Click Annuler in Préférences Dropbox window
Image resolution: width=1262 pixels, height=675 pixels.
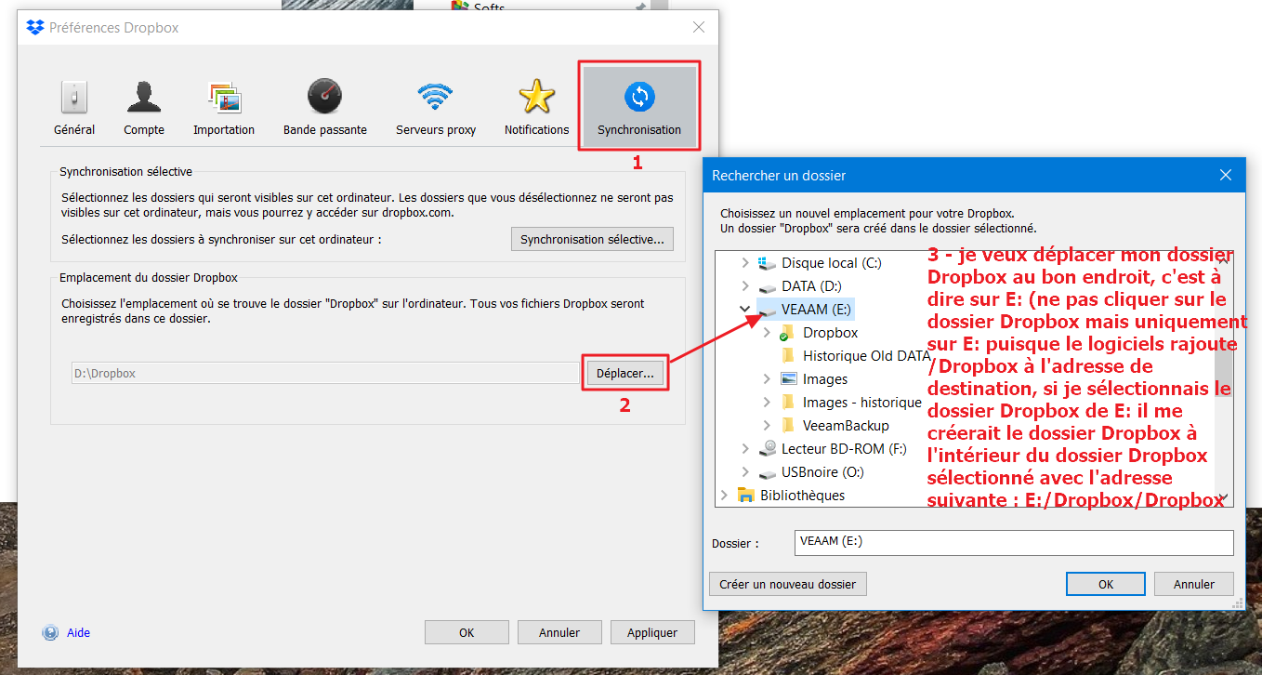[559, 632]
